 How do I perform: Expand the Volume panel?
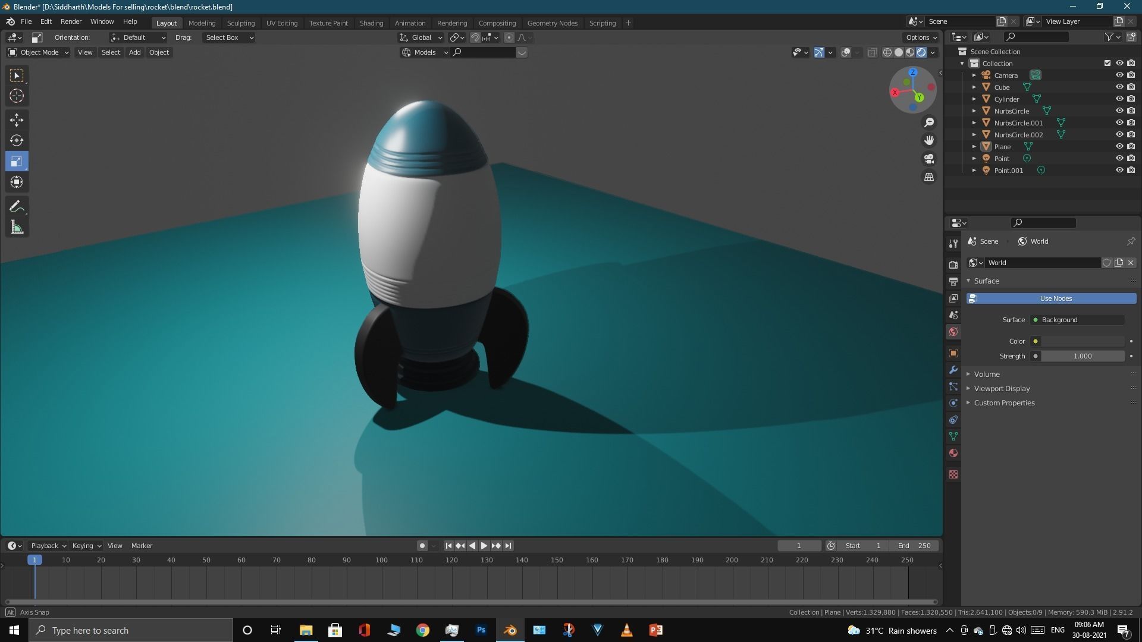click(x=987, y=374)
